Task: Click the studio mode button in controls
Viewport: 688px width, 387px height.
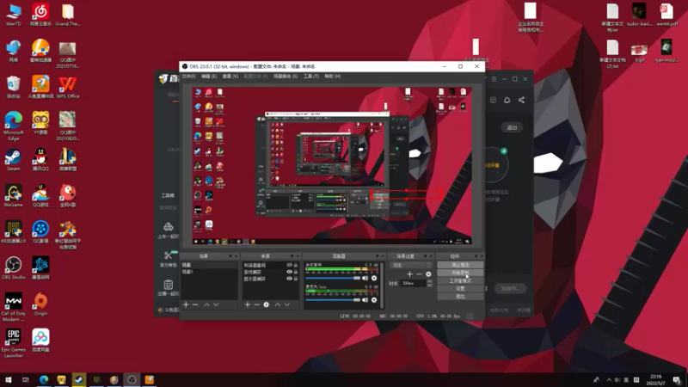Action: (x=460, y=281)
